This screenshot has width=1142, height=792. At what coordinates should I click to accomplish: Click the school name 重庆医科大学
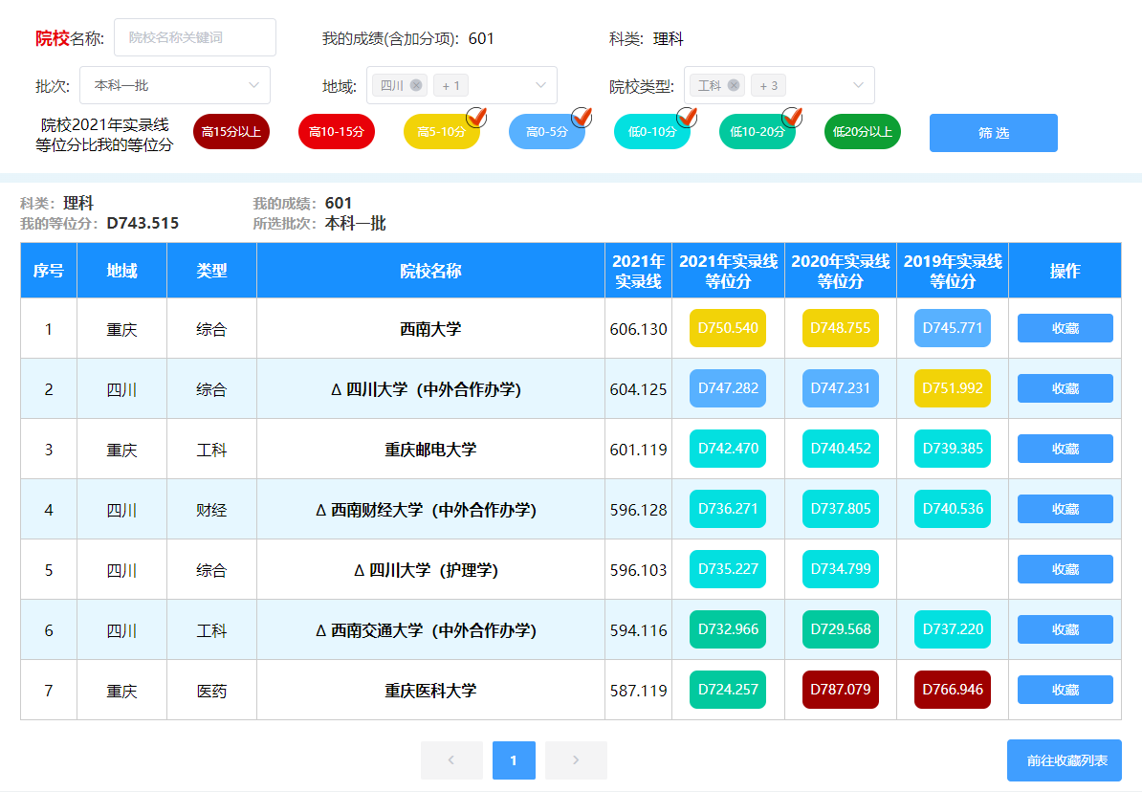tap(430, 691)
